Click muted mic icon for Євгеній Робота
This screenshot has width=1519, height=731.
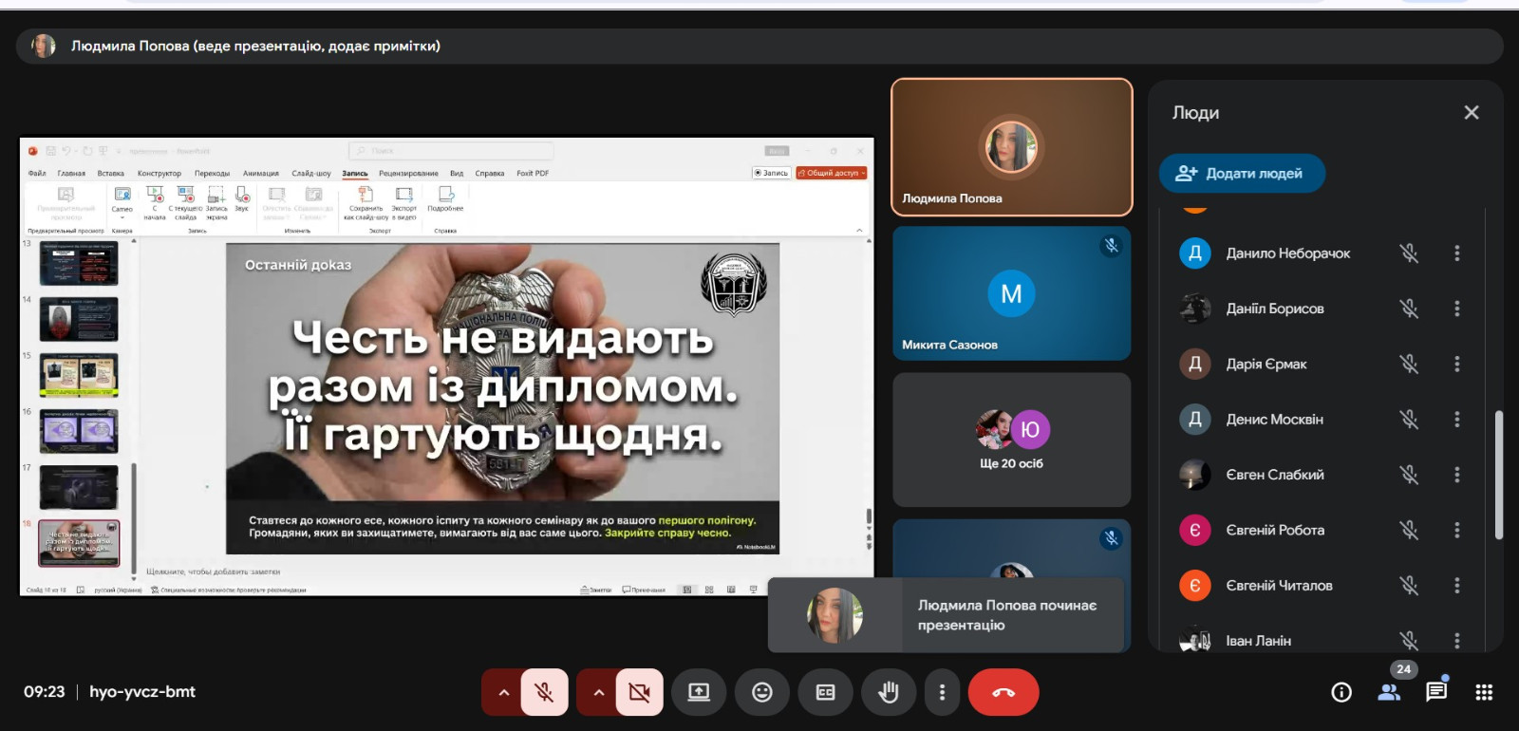(x=1409, y=530)
